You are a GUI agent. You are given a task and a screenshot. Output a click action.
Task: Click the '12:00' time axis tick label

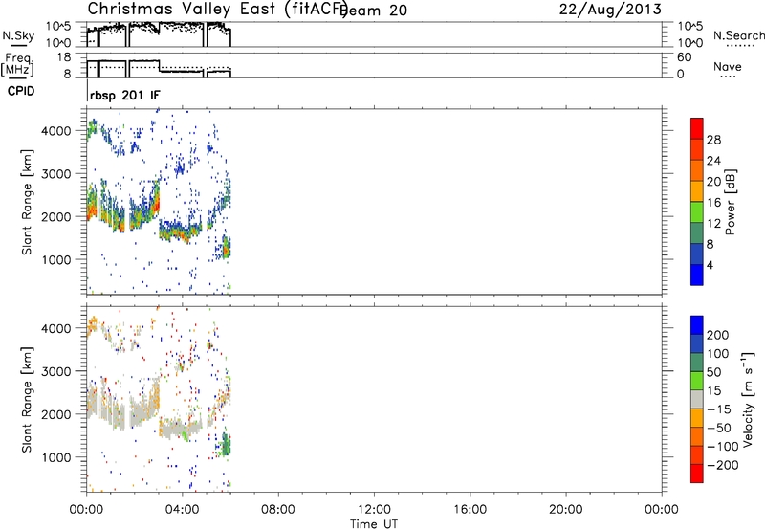tap(374, 510)
